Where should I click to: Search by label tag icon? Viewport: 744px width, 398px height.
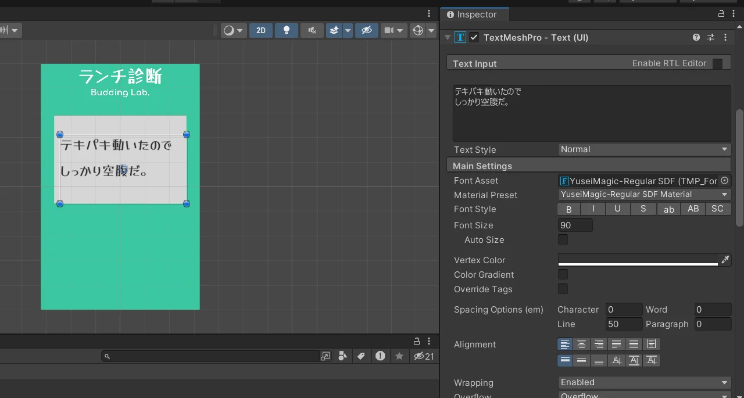361,356
